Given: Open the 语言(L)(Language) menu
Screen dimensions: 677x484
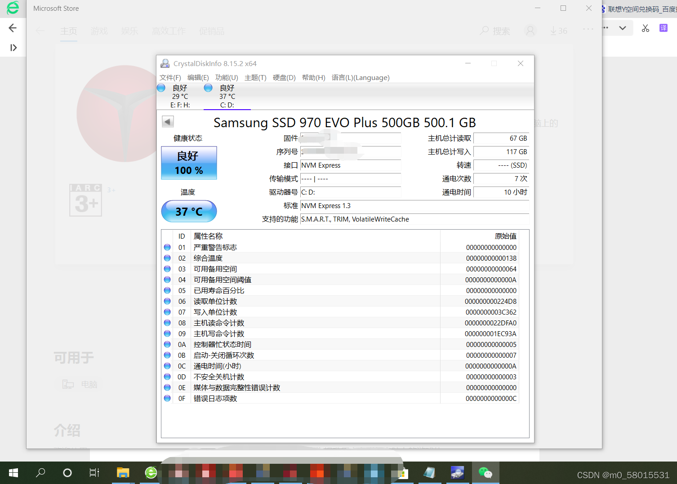Looking at the screenshot, I should [361, 78].
